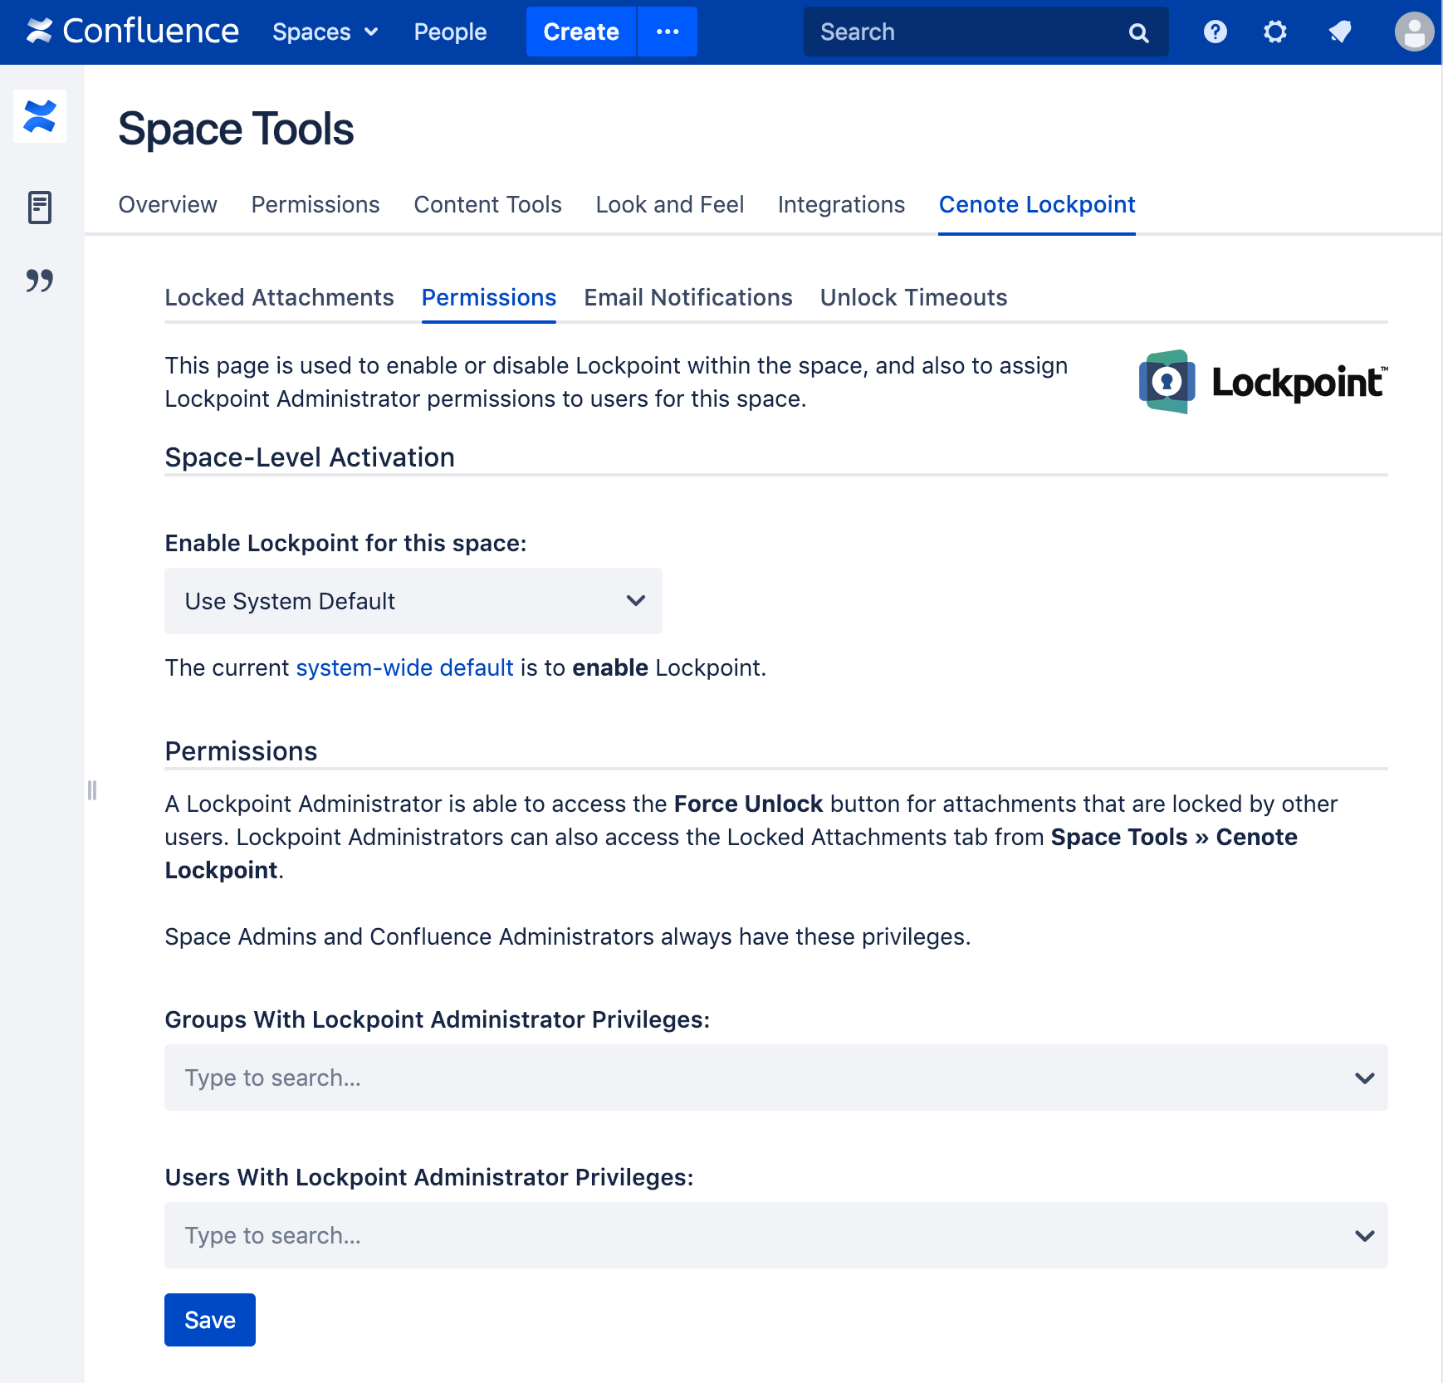The image size is (1443, 1383).
Task: Open the help question mark menu
Action: coord(1215,32)
